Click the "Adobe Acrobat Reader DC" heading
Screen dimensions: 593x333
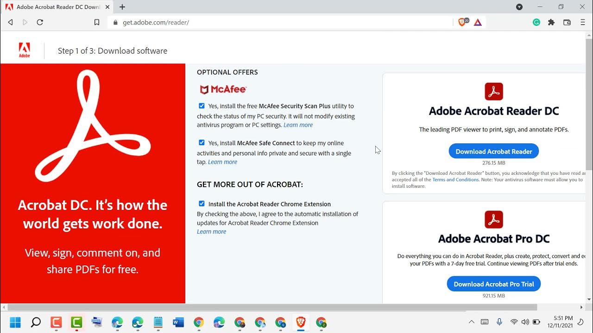494,111
